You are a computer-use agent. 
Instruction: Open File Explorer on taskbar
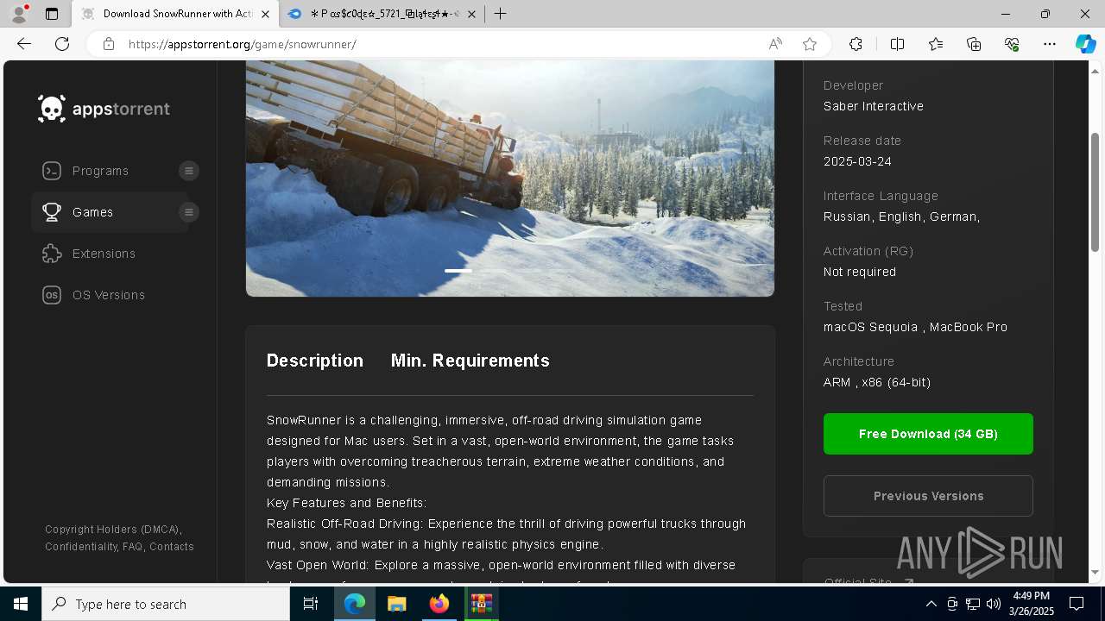396,604
